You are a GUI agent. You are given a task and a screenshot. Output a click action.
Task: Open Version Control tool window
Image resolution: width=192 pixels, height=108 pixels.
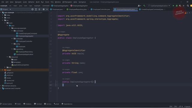coord(6,104)
